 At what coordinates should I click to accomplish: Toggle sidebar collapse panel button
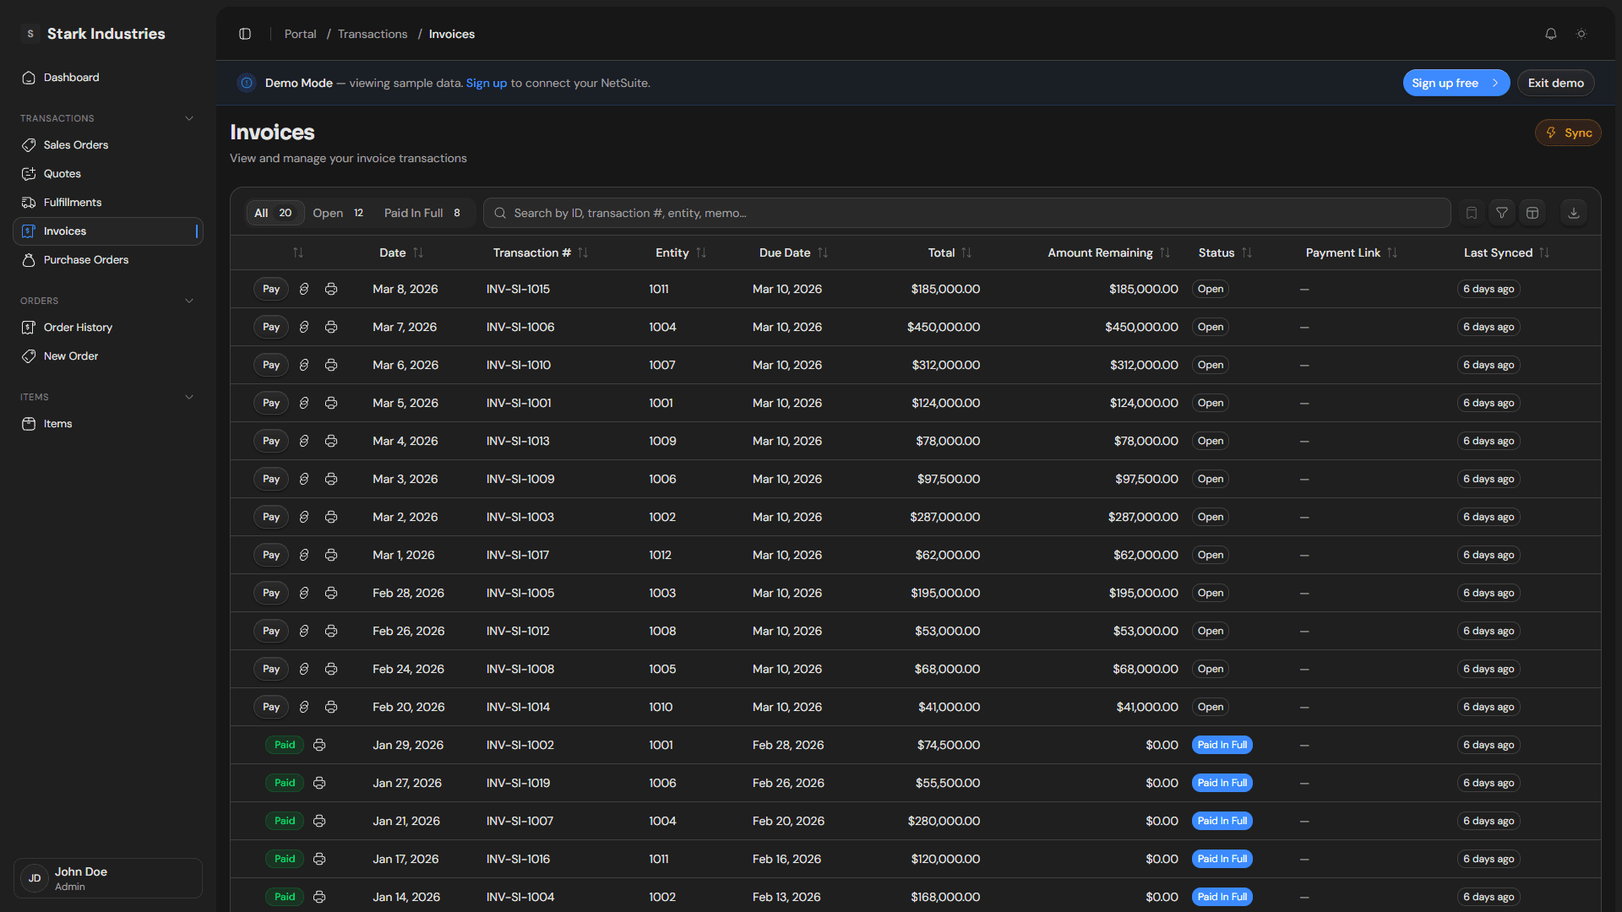click(x=245, y=34)
